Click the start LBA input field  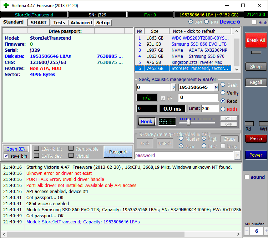tap(153, 87)
